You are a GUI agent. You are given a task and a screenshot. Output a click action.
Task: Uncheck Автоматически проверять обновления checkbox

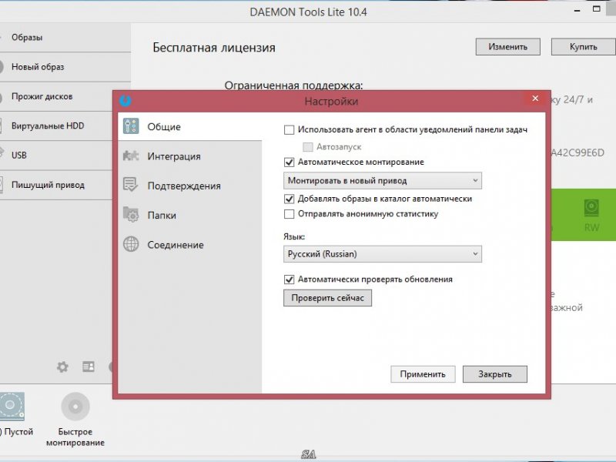(x=290, y=280)
